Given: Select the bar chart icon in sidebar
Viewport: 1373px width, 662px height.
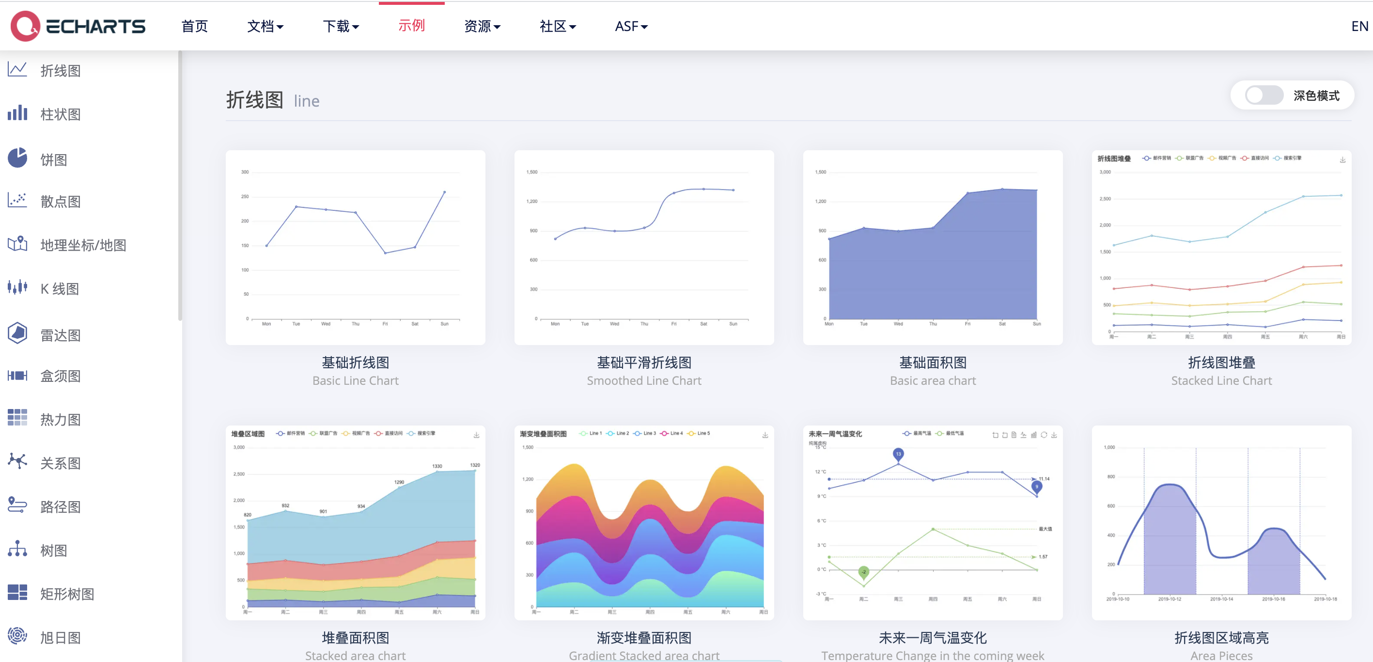Looking at the screenshot, I should pos(17,113).
